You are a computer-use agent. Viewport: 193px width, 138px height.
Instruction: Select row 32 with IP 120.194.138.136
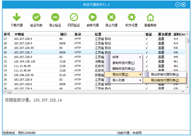point(25,61)
